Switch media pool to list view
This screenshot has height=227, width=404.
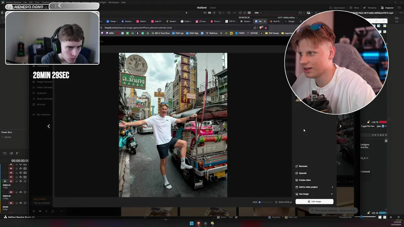(214, 13)
